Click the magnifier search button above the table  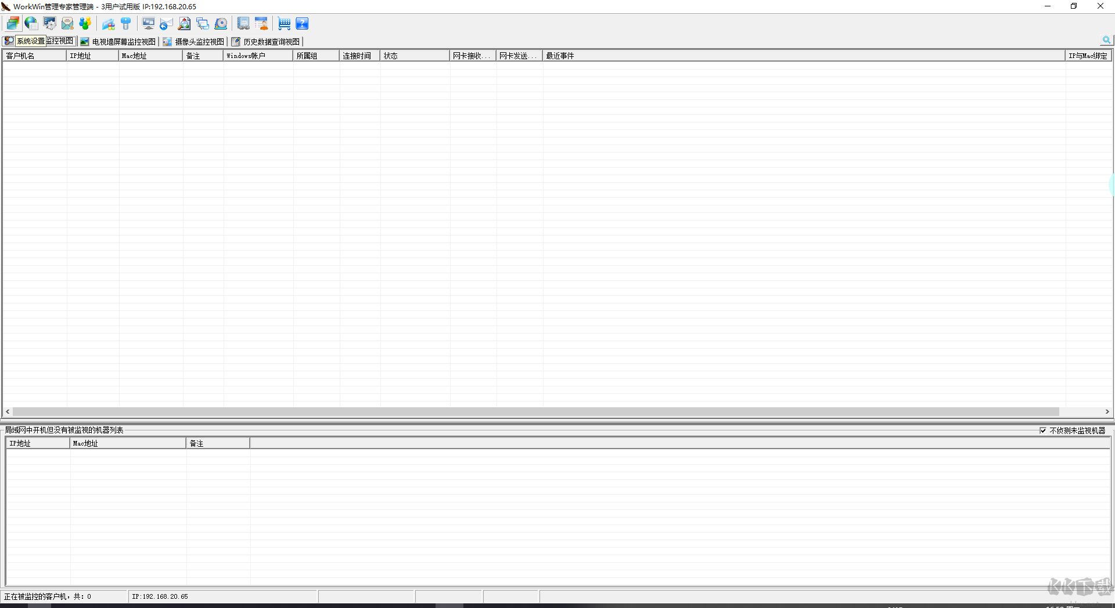click(1106, 41)
